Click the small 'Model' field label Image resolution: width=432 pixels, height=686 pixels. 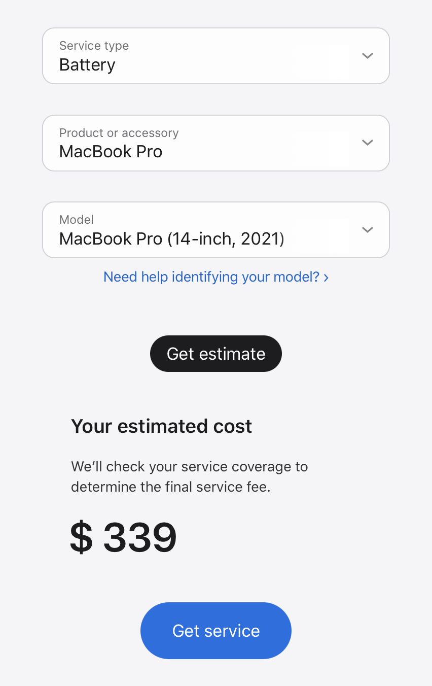(x=77, y=220)
